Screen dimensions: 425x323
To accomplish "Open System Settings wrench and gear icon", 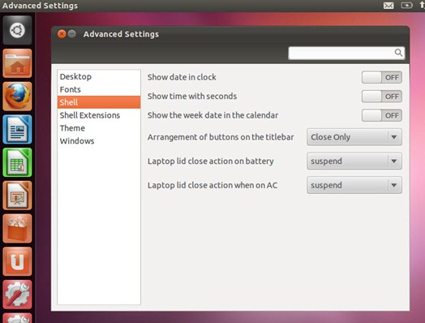I will pos(17,295).
